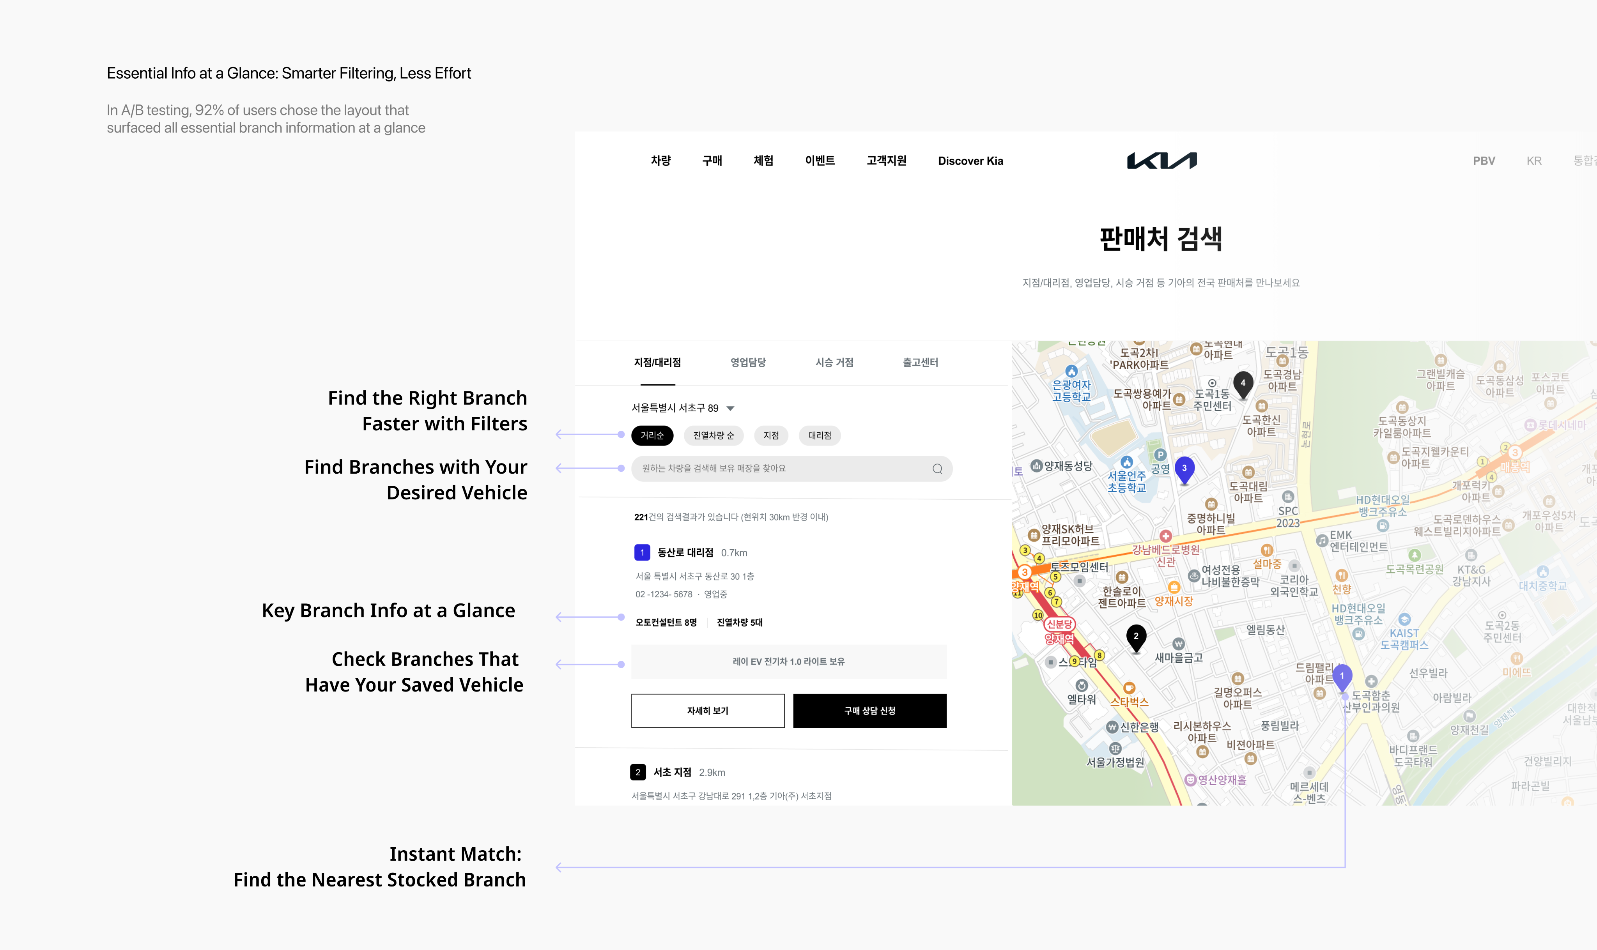The height and width of the screenshot is (950, 1597).
Task: Expand the 서울특별시 서초구 89 location dropdown
Action: tap(682, 408)
